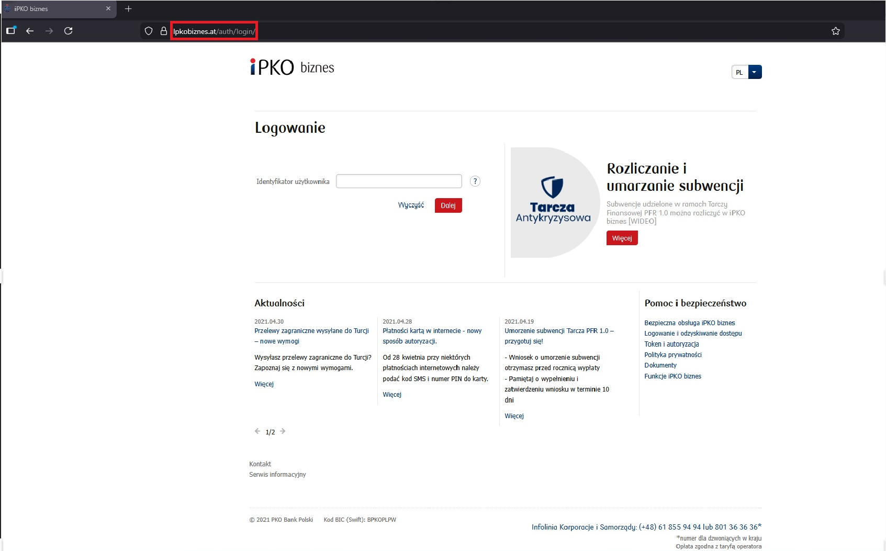Click the red Więcej subwencji button

click(x=622, y=238)
